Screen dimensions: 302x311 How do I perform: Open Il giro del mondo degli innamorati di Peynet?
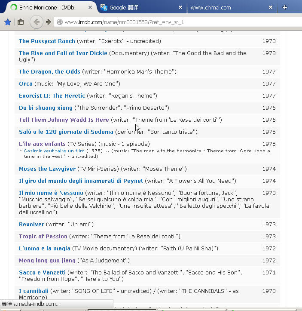tap(81, 181)
